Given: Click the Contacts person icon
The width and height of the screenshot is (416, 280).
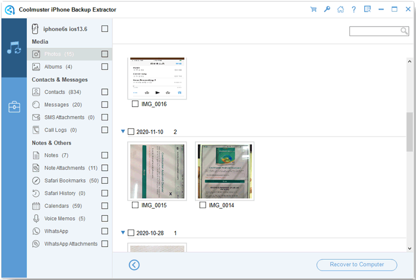Looking at the screenshot, I should click(x=36, y=92).
